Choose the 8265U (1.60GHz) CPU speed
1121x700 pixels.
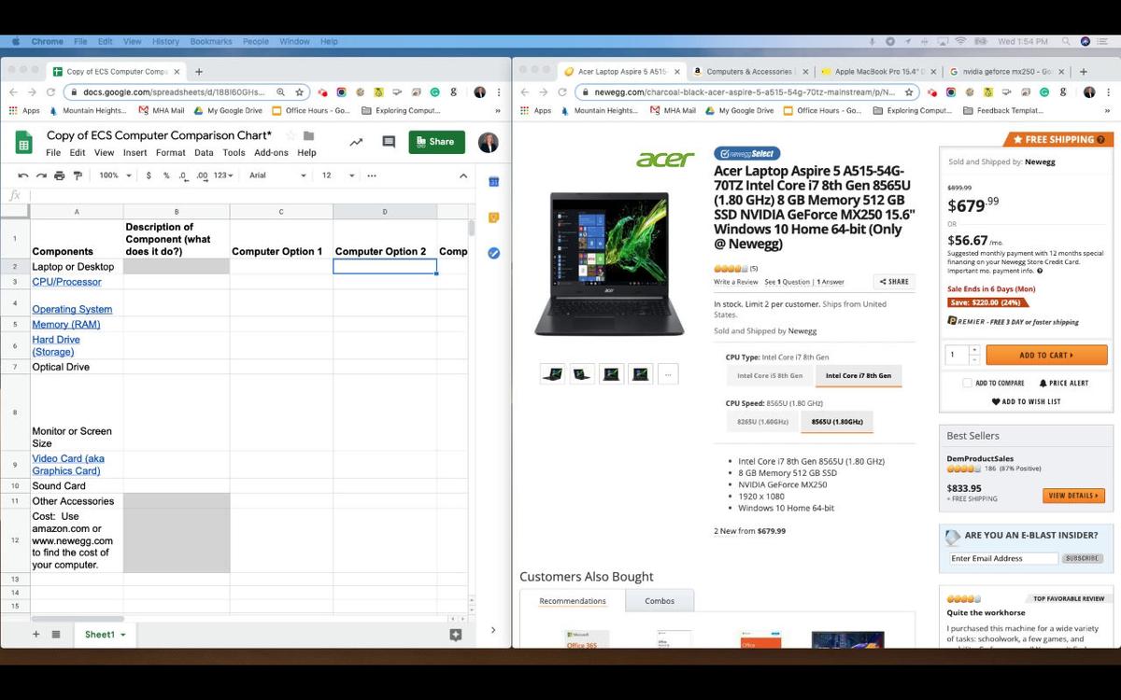click(762, 422)
